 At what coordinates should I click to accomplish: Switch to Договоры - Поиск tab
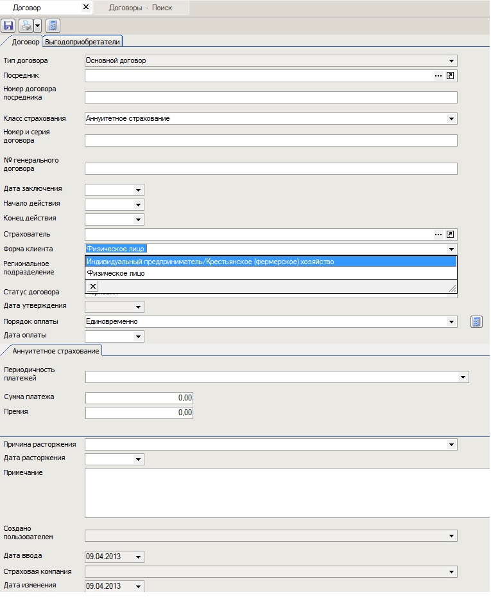[x=141, y=8]
